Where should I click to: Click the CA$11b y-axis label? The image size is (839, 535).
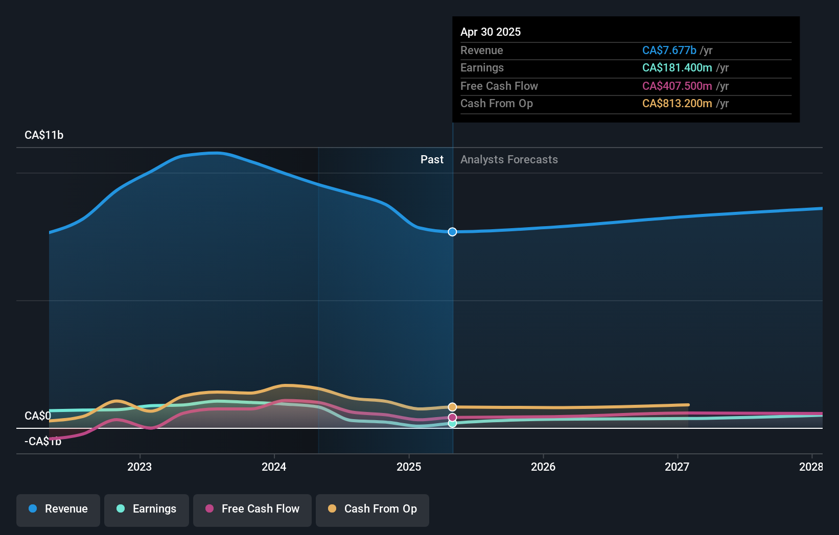(x=44, y=135)
